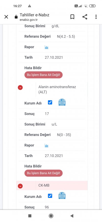Uncheck the Kurum Adı checkbox under CK-MB
Screen dimensions: 102x222
pyautogui.click(x=50, y=196)
